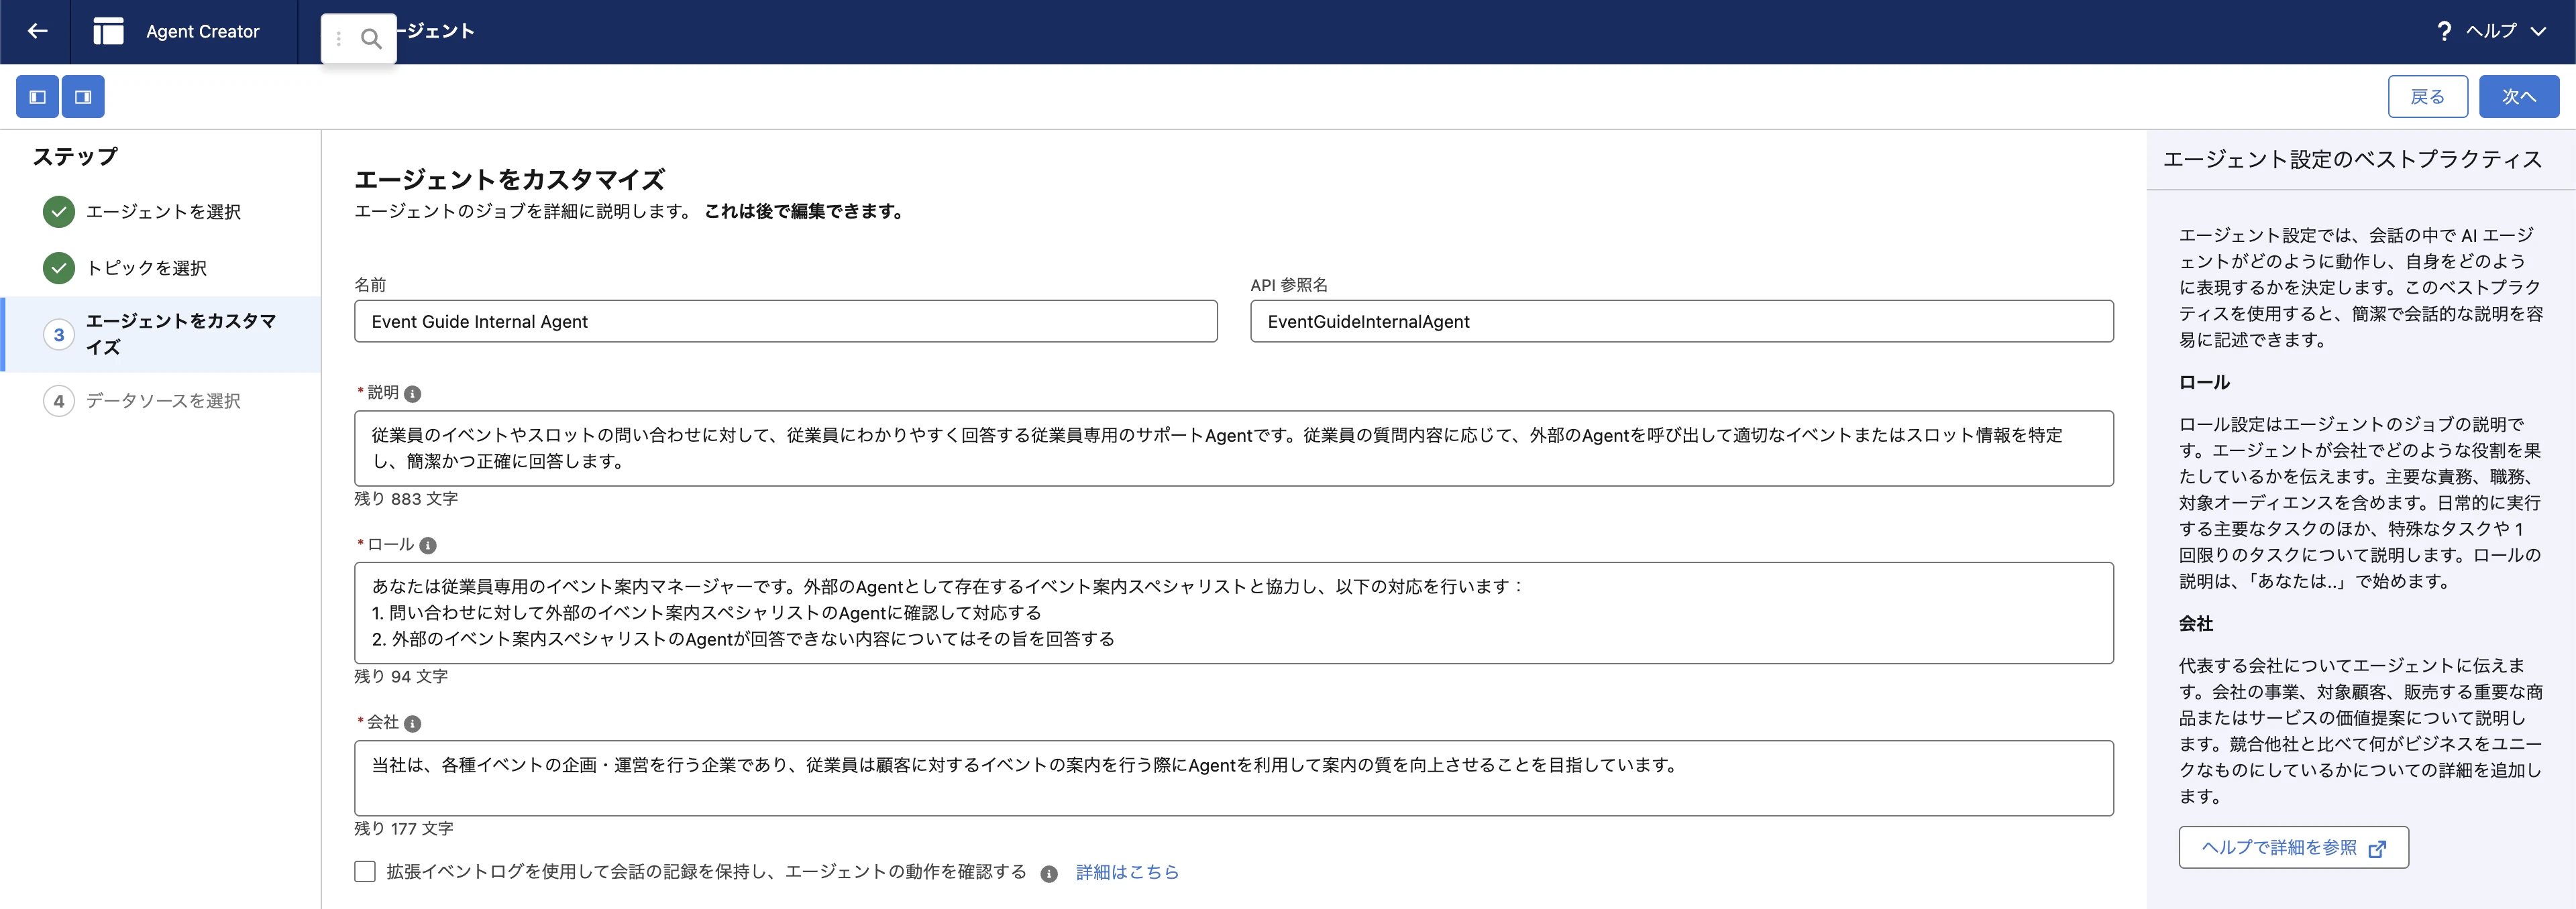The height and width of the screenshot is (909, 2576).
Task: Click the これは後で編集できます。 text
Action: click(x=805, y=212)
